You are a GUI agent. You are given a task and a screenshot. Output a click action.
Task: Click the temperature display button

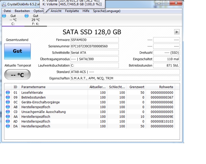(17, 75)
